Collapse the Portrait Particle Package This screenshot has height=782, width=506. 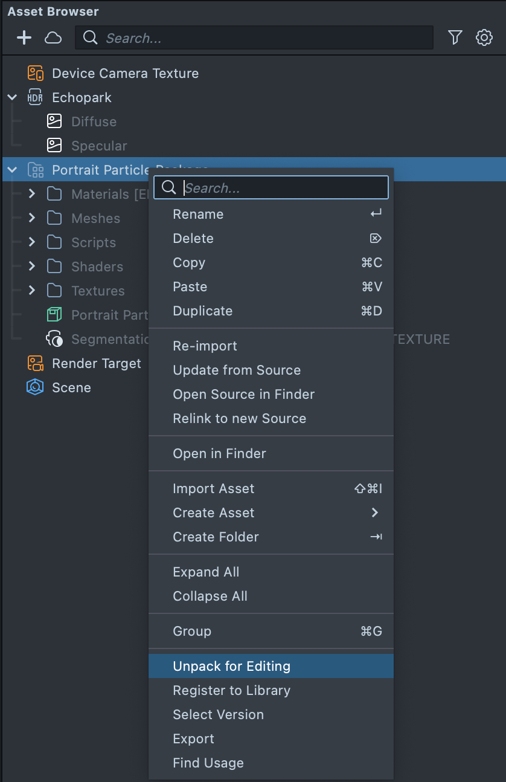coord(12,170)
